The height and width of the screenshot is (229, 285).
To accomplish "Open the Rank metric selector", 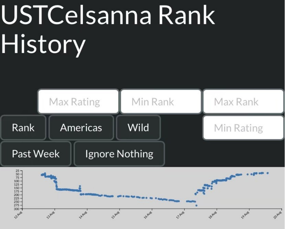I will 23,128.
